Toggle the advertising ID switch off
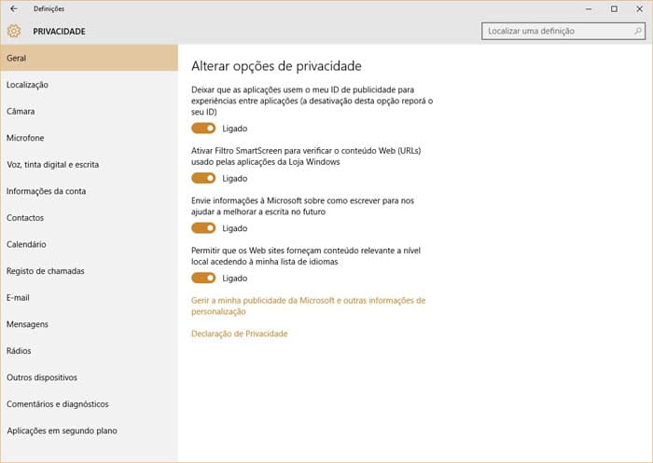The image size is (653, 463). (203, 129)
